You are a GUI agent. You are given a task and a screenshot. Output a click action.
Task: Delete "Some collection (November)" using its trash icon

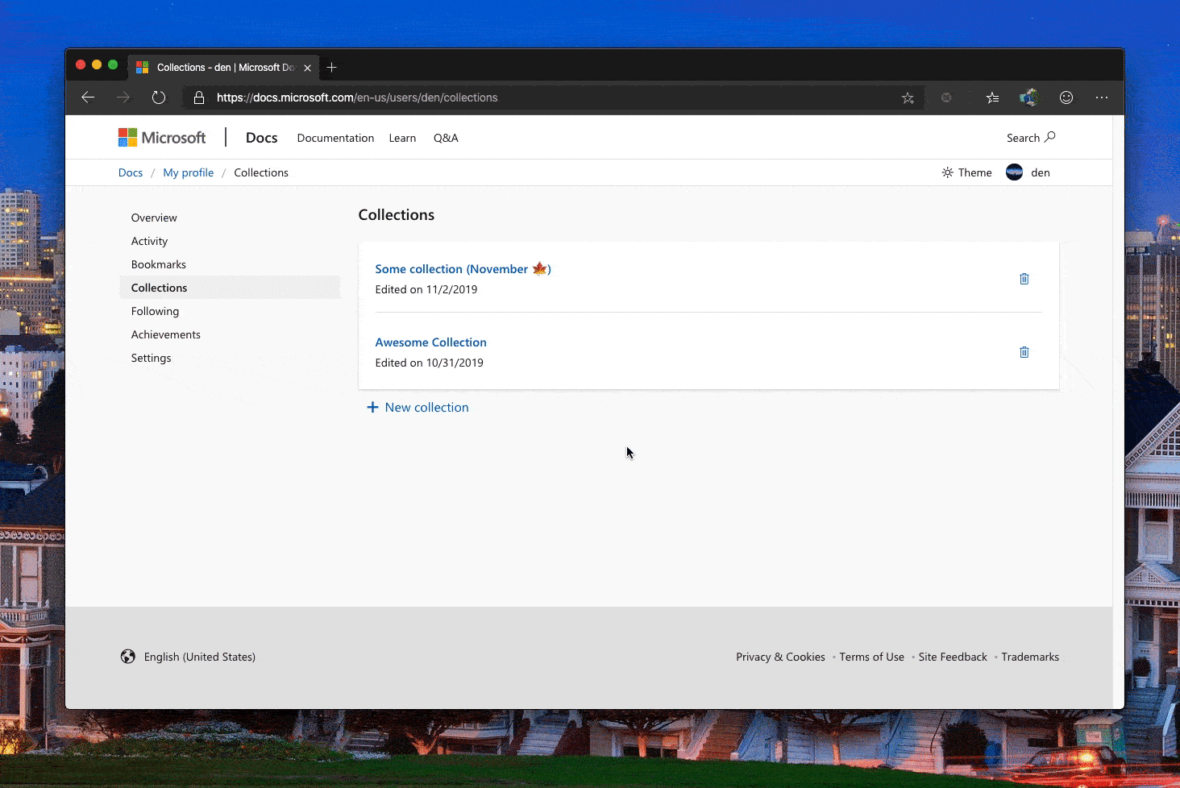coord(1024,279)
